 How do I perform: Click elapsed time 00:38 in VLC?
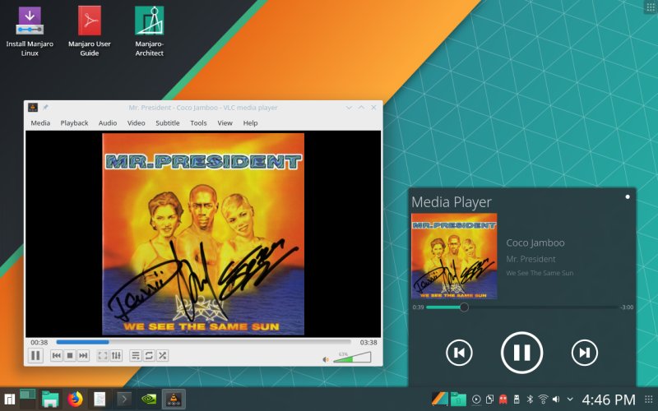pos(39,342)
